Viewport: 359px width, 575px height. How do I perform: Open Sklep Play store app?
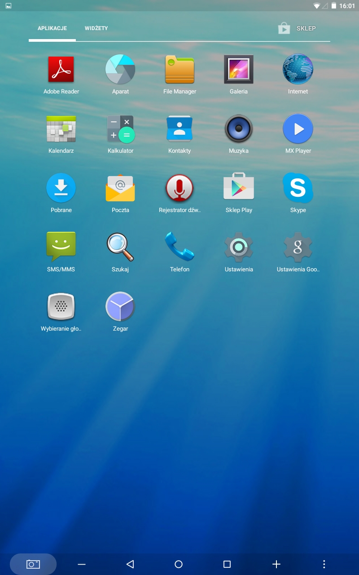239,193
